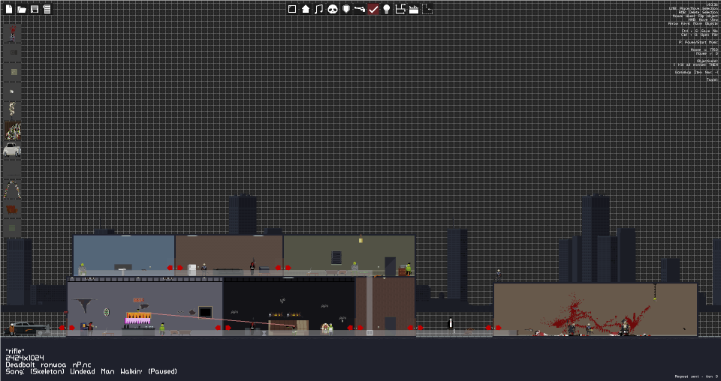Select the skull enemies category
721x381 pixels.
coord(333,9)
